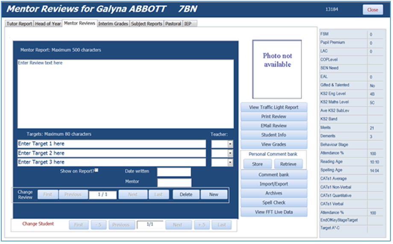Click the student ID 13184
This screenshot has width=393, height=244.
click(x=331, y=9)
